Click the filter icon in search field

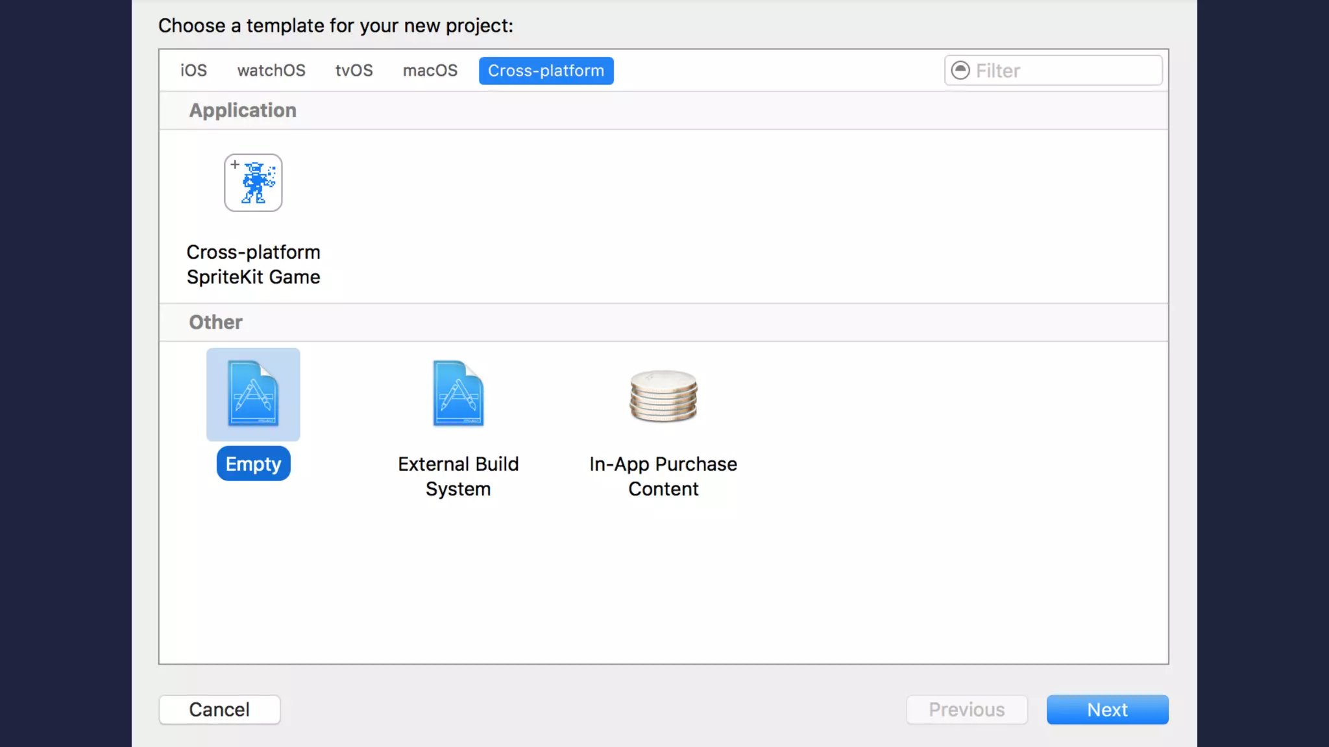tap(960, 70)
